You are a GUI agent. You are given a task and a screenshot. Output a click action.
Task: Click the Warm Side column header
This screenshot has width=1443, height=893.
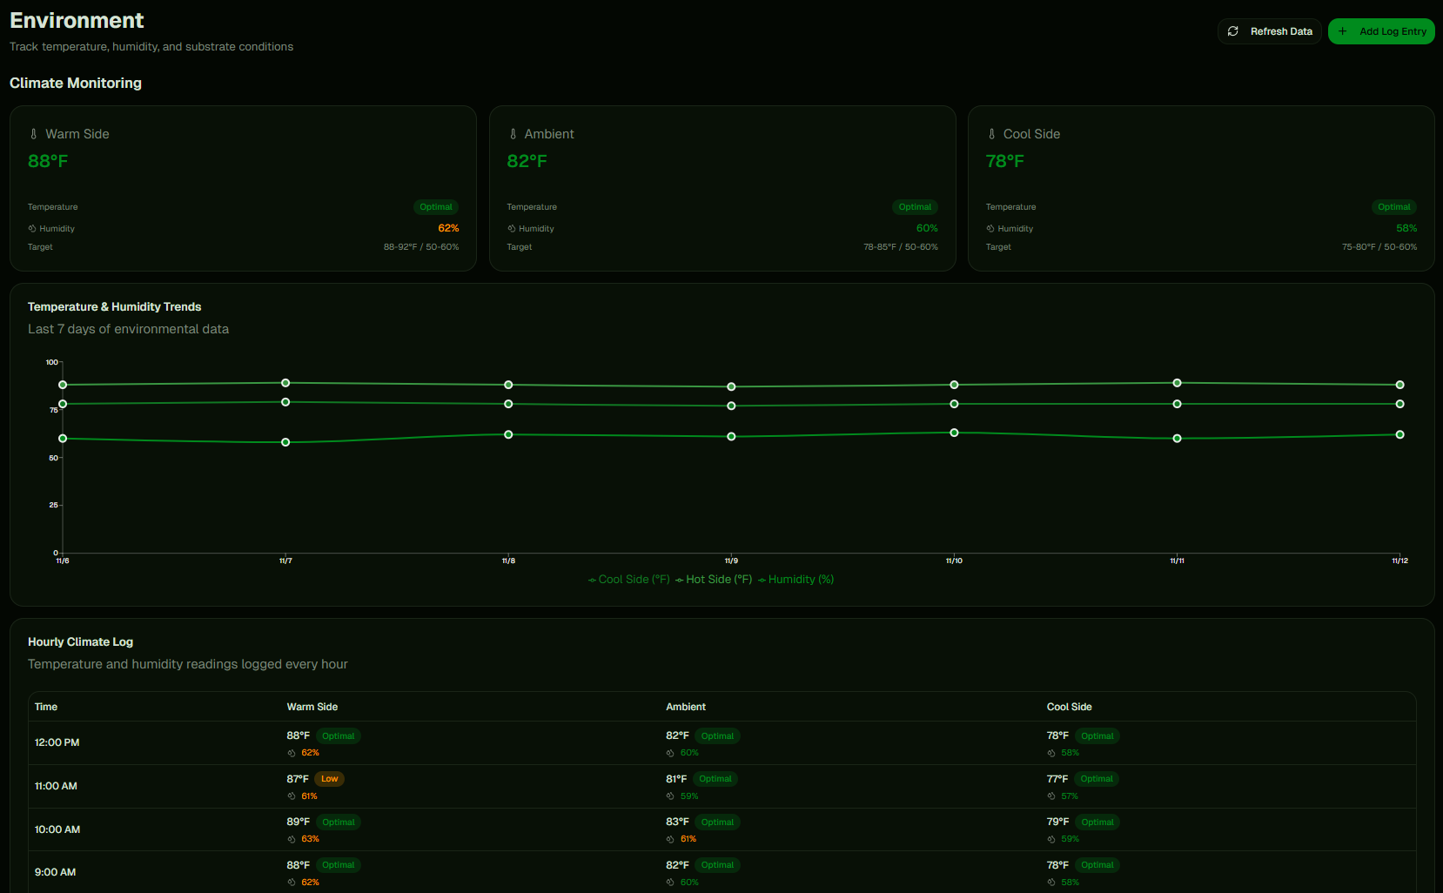coord(312,707)
